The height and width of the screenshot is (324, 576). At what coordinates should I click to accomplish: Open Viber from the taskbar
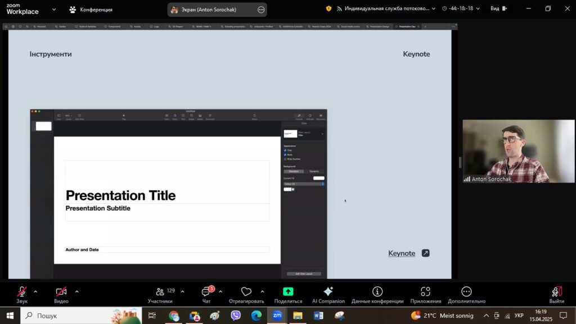click(x=236, y=315)
